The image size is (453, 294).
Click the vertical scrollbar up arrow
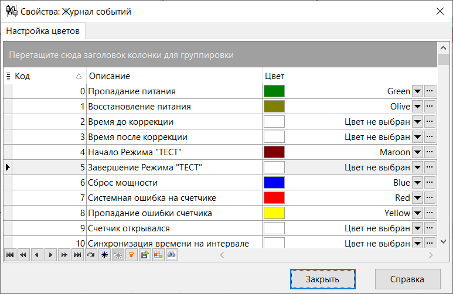[x=444, y=47]
